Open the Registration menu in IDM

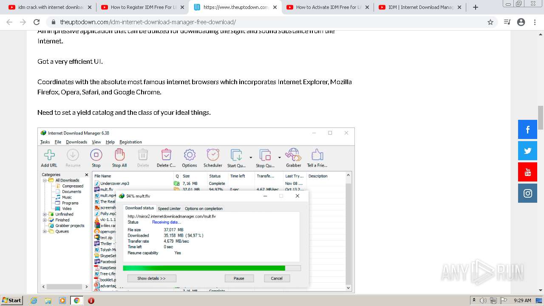[x=130, y=142]
